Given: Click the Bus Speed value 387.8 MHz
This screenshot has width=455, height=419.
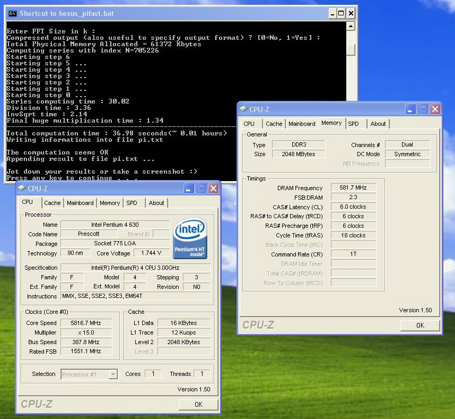Looking at the screenshot, I should 86,342.
